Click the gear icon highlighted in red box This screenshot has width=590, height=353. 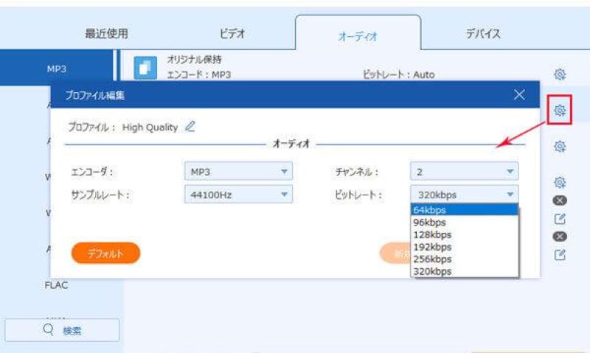click(x=560, y=110)
